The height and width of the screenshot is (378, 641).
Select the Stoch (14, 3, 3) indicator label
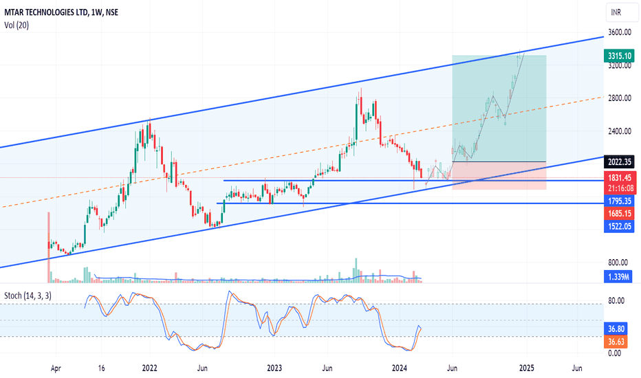28,296
